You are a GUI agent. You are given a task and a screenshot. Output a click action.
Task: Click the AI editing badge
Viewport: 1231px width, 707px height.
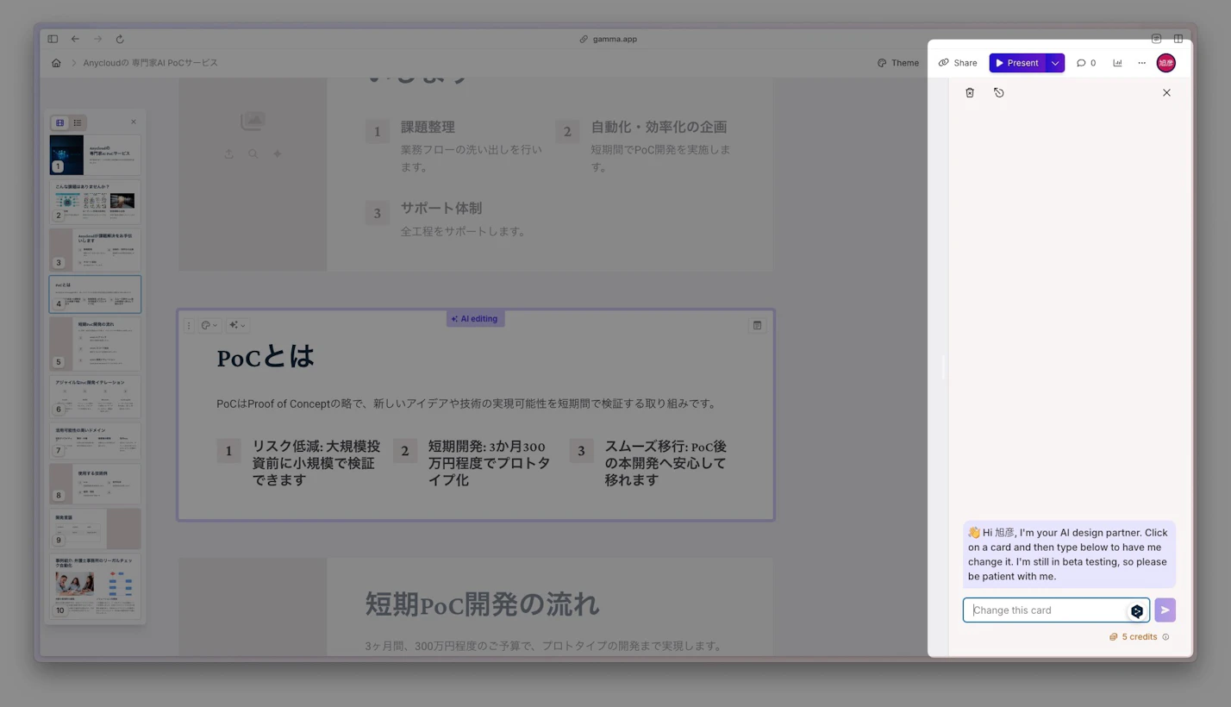click(x=475, y=319)
